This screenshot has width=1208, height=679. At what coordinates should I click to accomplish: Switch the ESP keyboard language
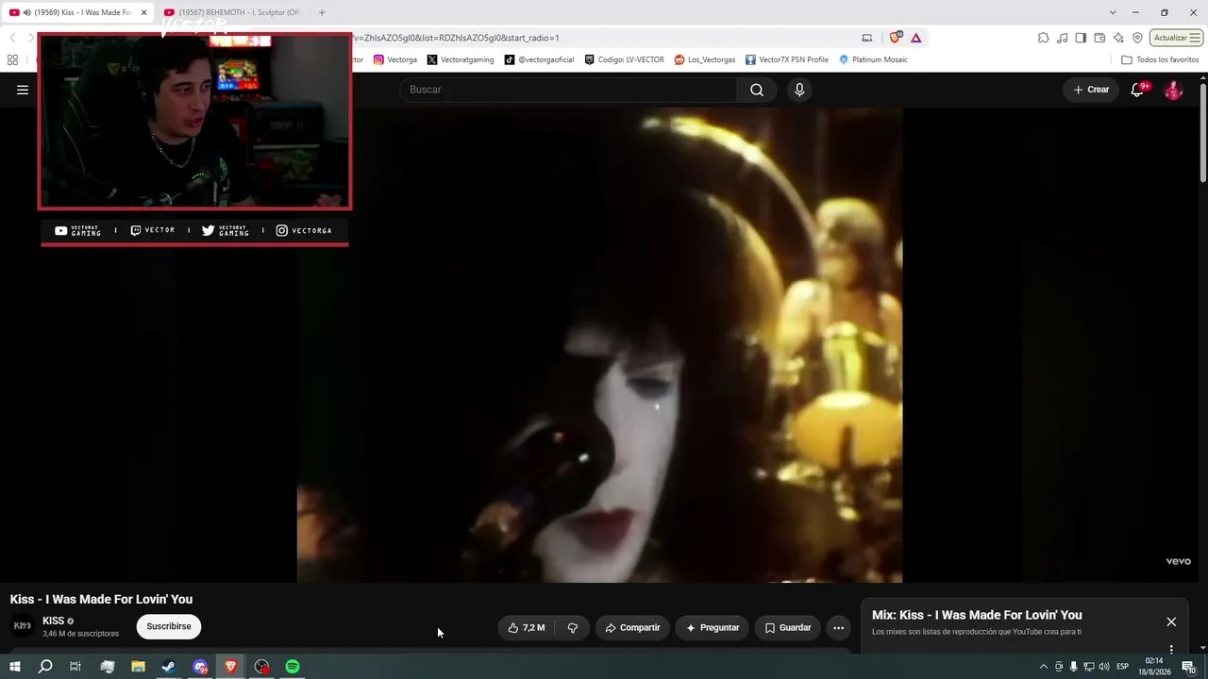pos(1123,667)
